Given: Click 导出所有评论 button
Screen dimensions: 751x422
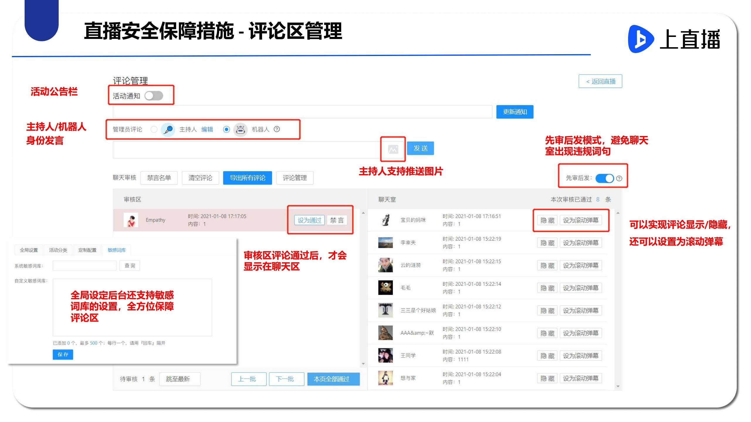Looking at the screenshot, I should click(x=248, y=178).
